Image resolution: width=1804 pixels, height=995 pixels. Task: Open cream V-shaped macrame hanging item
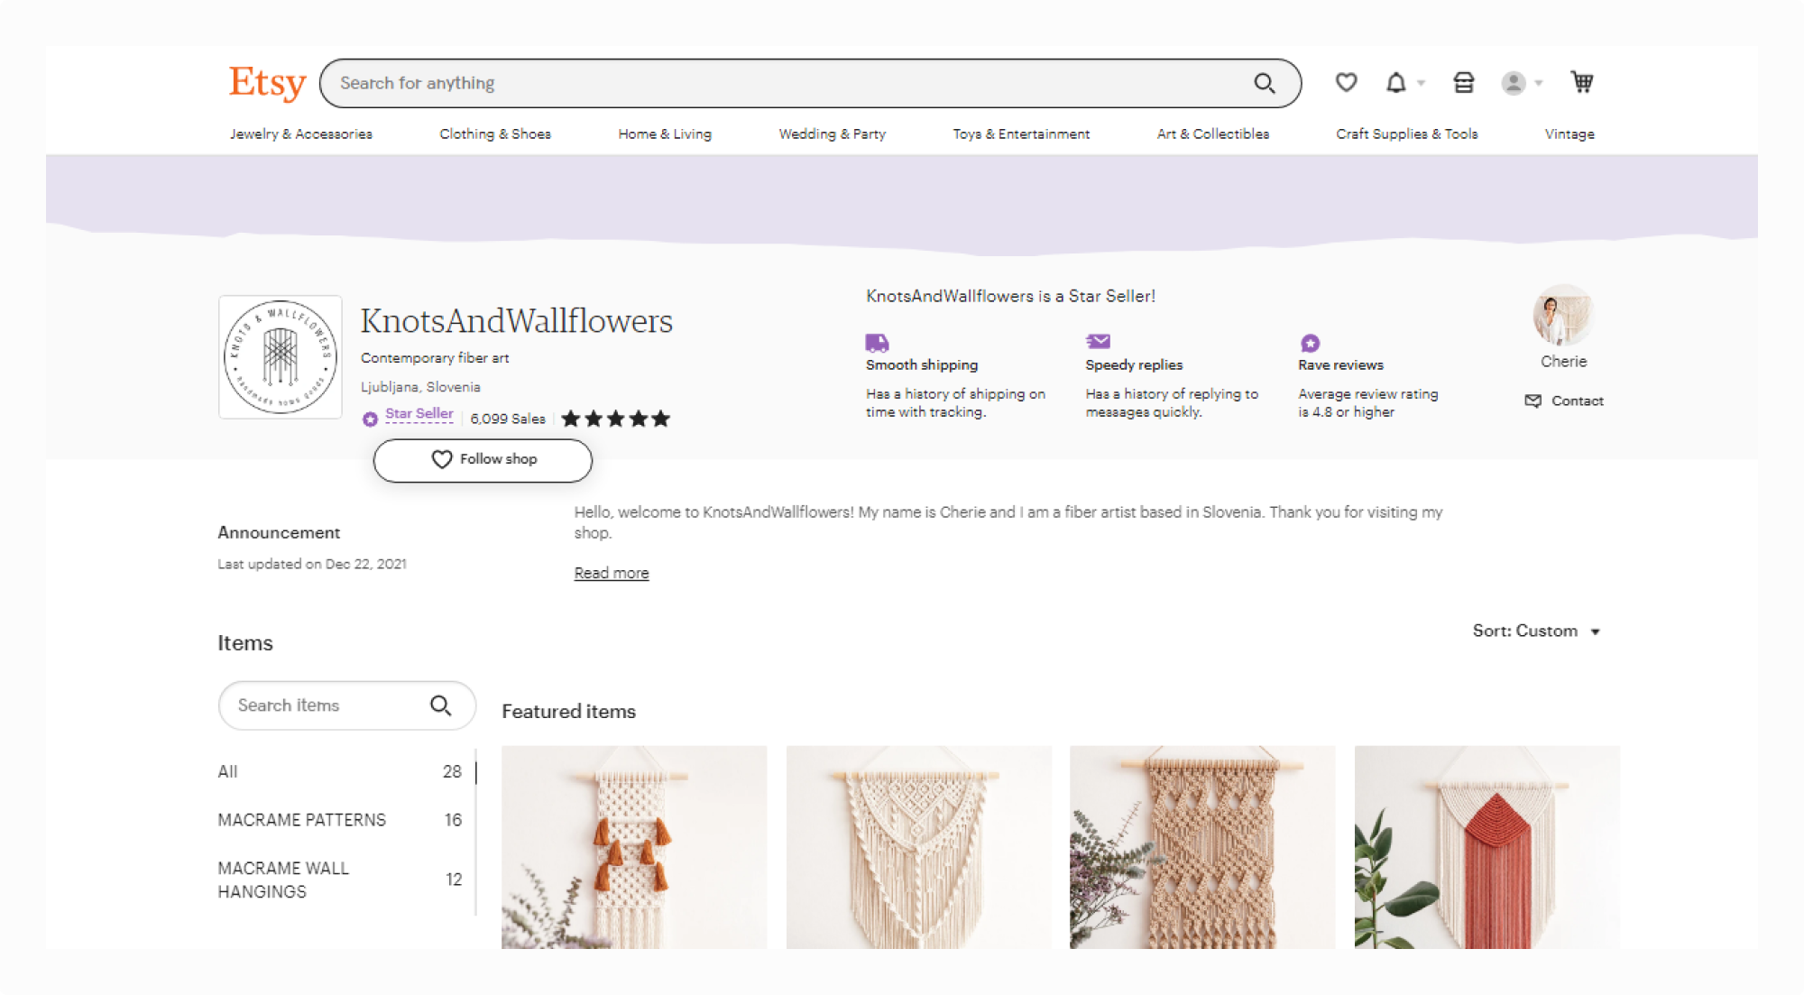click(918, 847)
